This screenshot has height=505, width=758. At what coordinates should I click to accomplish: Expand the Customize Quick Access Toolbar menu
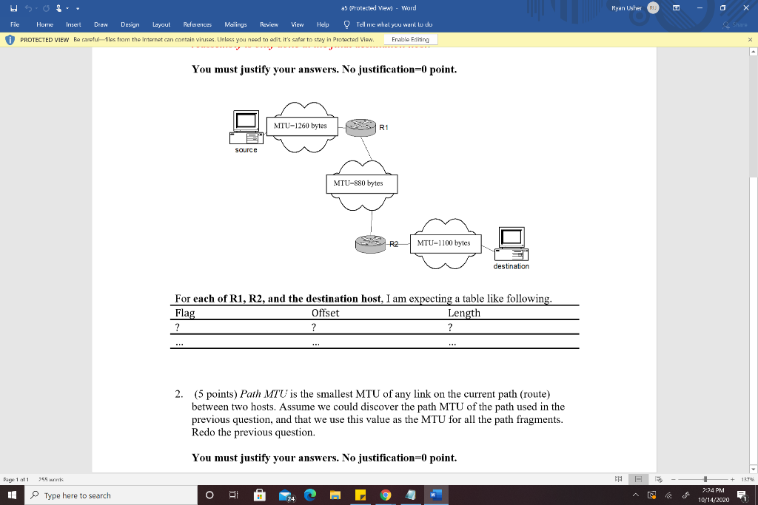pos(78,8)
